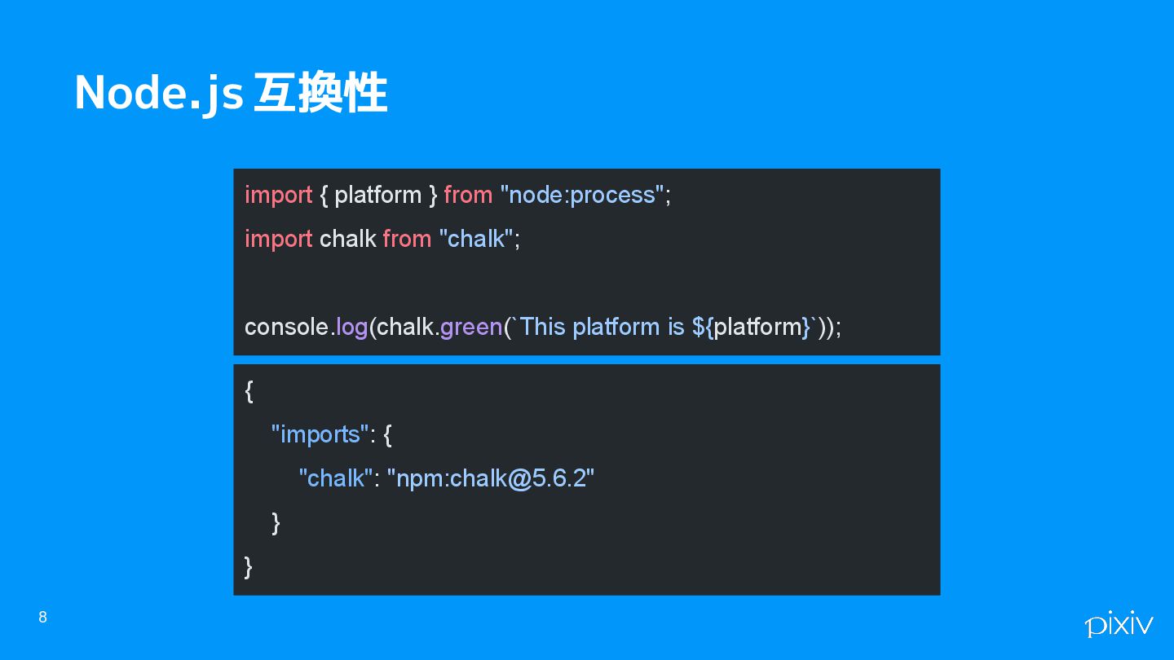Image resolution: width=1174 pixels, height=660 pixels.
Task: Click the text This platform is
Action: tap(602, 327)
